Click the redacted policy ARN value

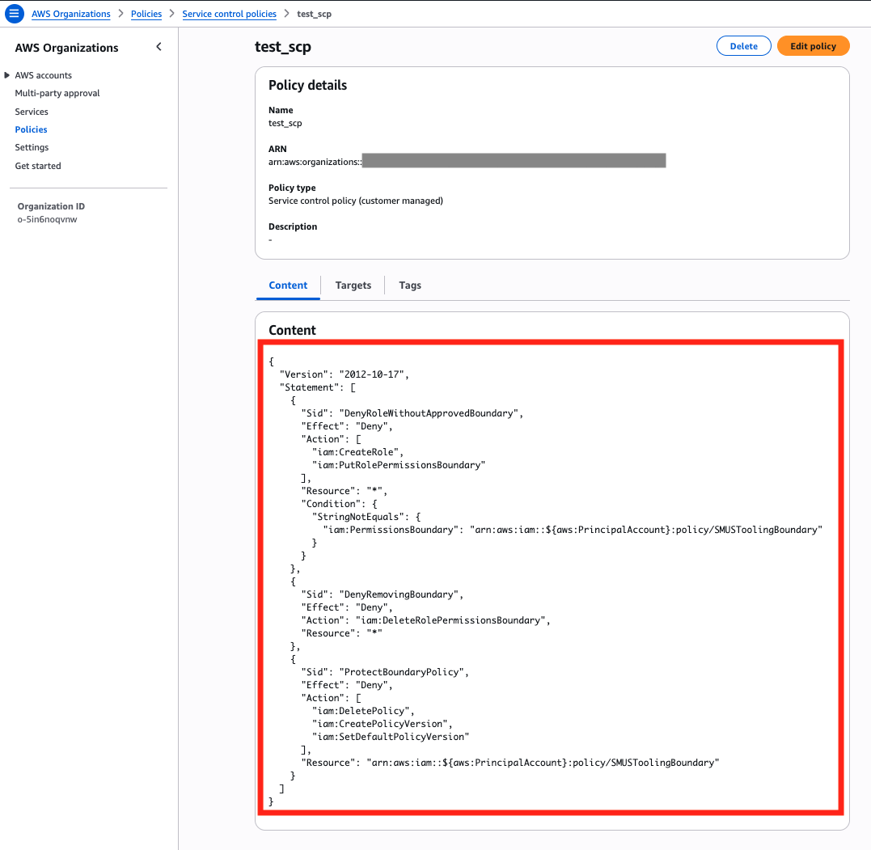coord(514,161)
